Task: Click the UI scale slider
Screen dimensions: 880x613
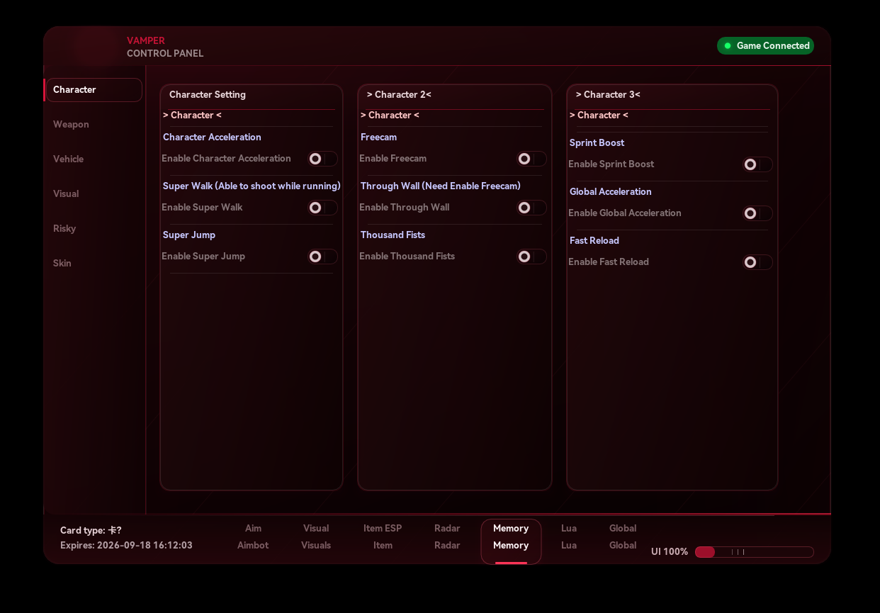Action: coord(755,552)
